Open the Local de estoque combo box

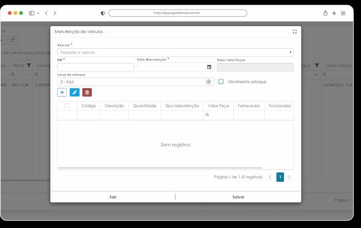click(x=136, y=82)
